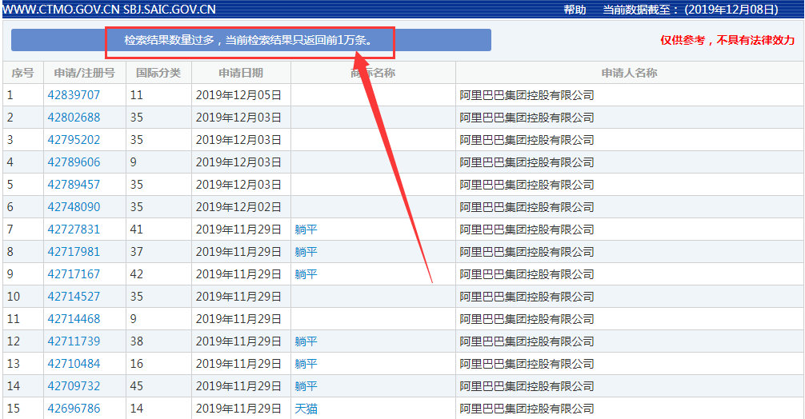Click the 申请人名称 column header

pos(630,73)
